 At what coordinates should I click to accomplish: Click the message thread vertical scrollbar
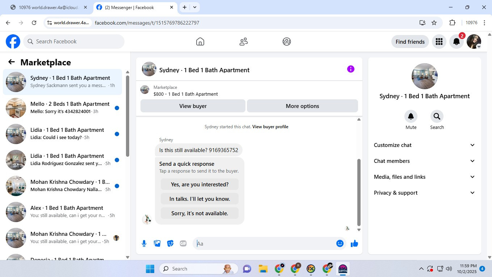tap(359, 192)
